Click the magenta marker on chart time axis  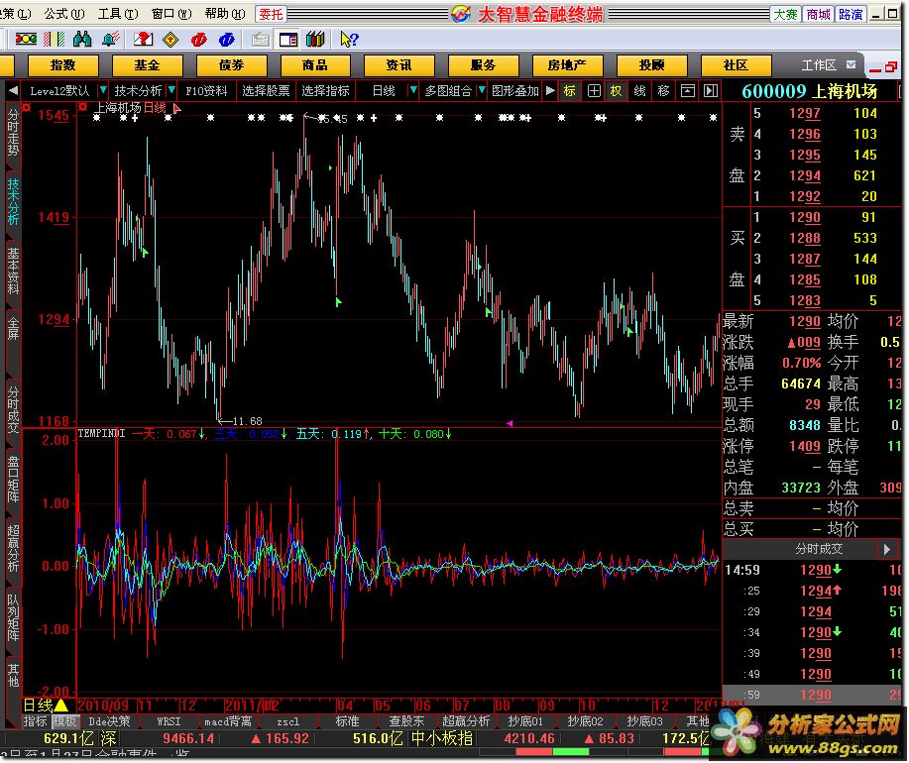tap(510, 423)
